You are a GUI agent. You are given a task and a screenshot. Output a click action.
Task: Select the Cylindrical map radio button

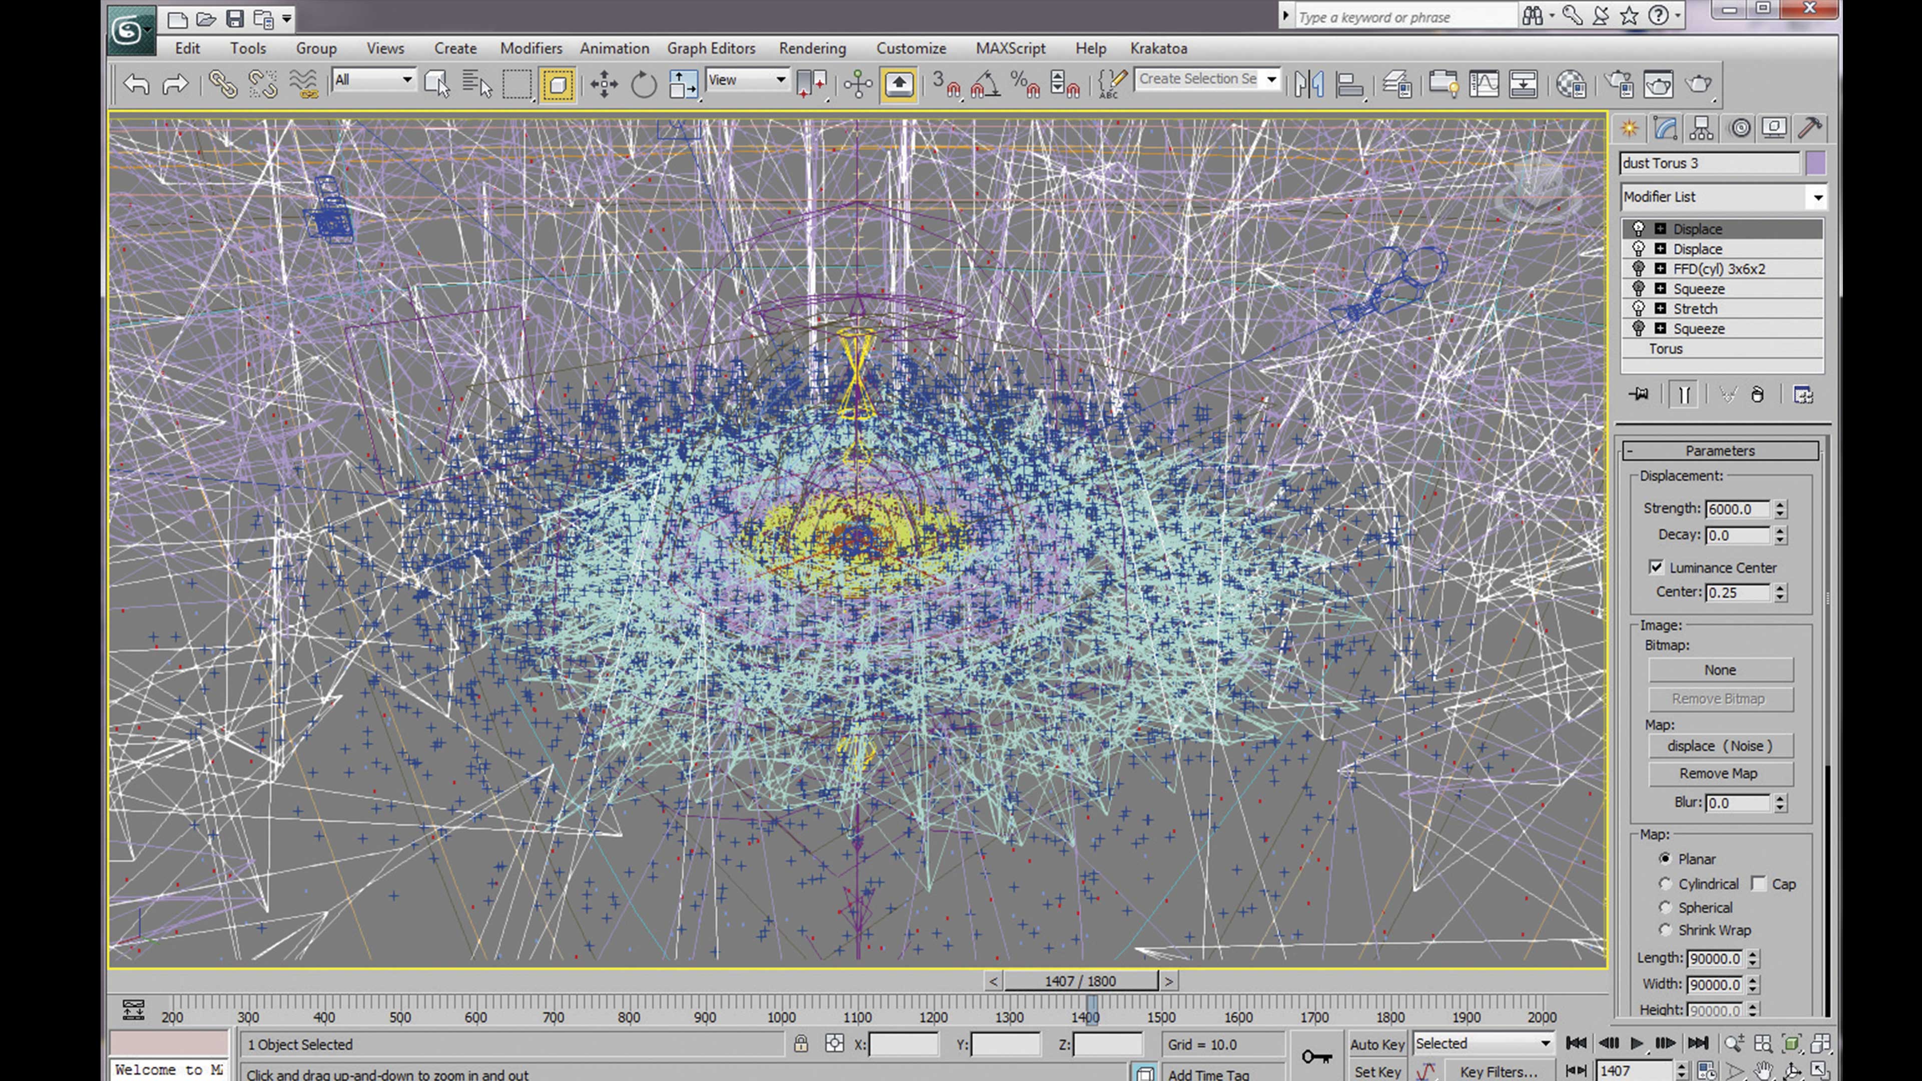[1665, 883]
